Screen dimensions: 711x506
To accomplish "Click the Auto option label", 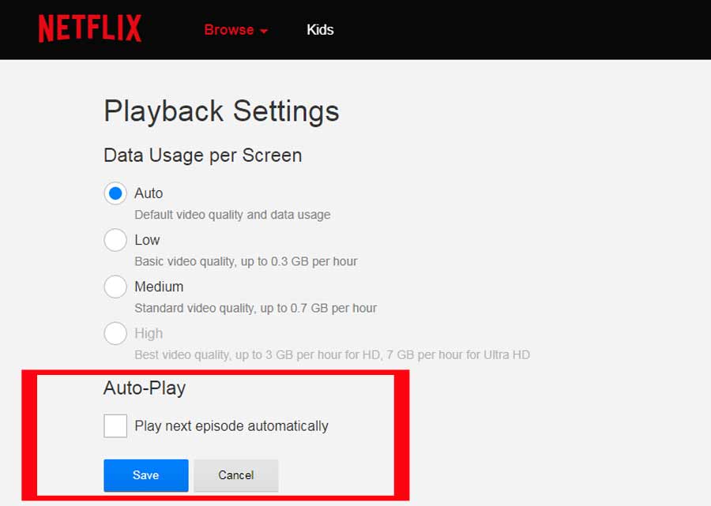I will point(149,193).
